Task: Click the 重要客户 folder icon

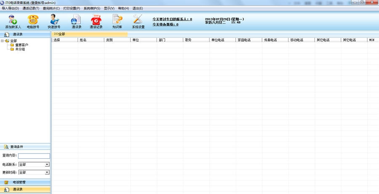Action: tap(12, 45)
